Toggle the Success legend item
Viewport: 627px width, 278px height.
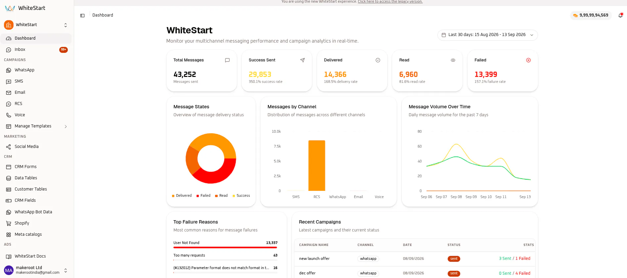241,196
